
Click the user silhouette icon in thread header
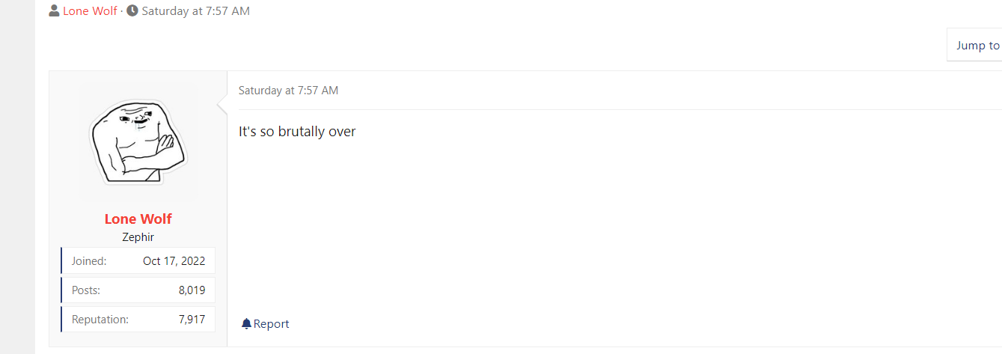pyautogui.click(x=54, y=11)
